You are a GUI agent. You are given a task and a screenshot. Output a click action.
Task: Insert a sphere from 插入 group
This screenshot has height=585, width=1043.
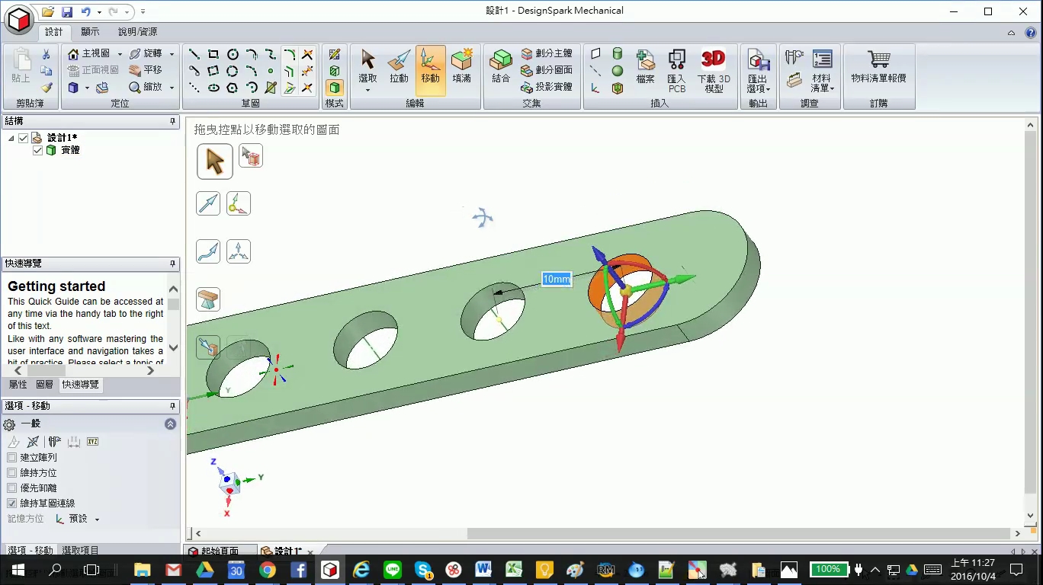[x=618, y=71]
